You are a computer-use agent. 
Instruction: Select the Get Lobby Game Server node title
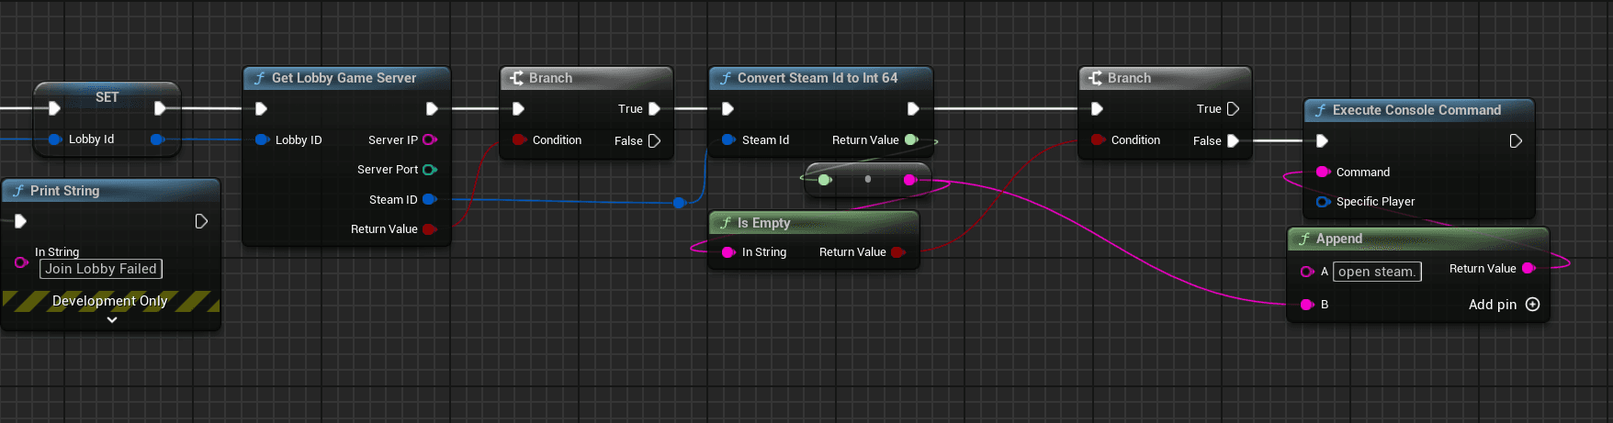pyautogui.click(x=344, y=78)
